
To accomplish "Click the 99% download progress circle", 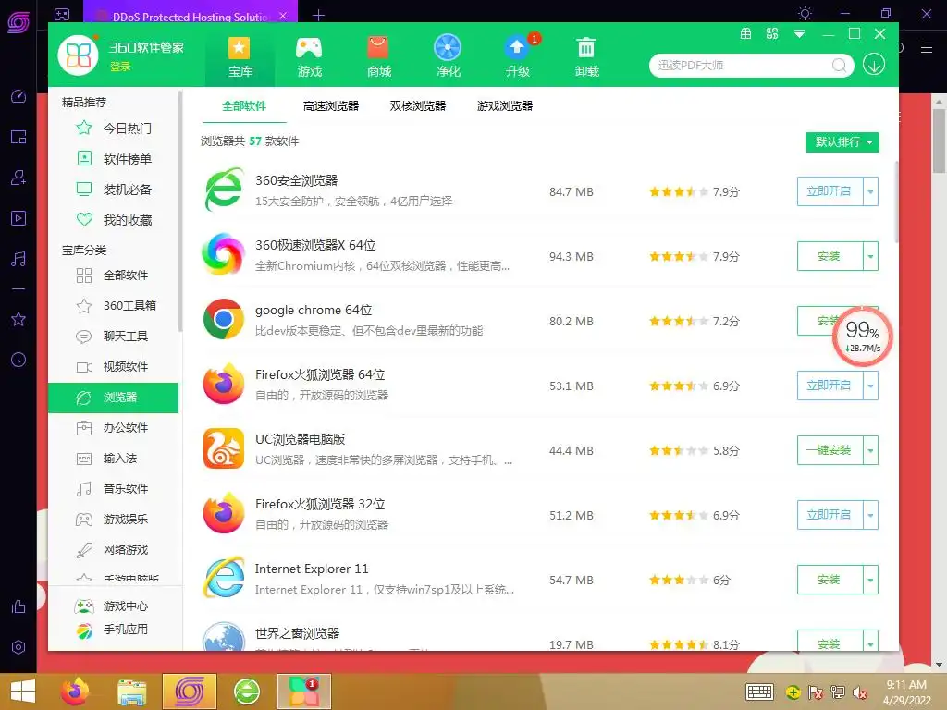I will [x=863, y=337].
